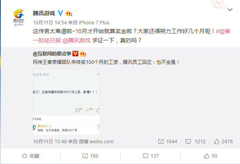Screen dimensions: 240x164
Task: Open the @互联网的那点事 author link
Action: click(x=52, y=54)
